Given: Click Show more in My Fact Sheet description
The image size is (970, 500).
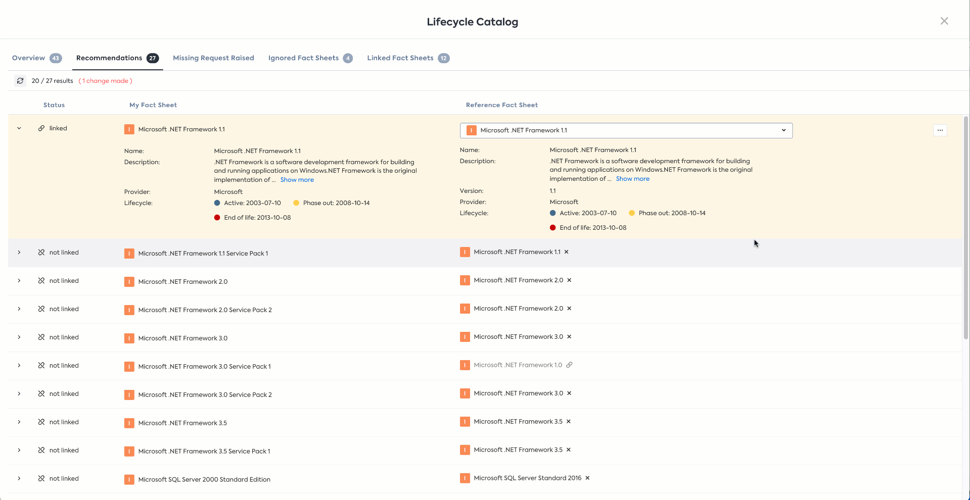Looking at the screenshot, I should coord(297,180).
